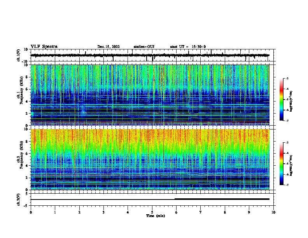308x238 pixels.
Task: Click the "8" kHz tick on ch.2 spectrogram axis
Action: pos(27,142)
